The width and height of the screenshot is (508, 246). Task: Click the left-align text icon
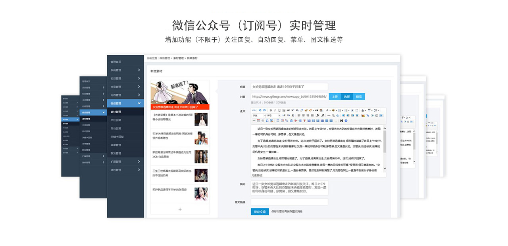298,115
